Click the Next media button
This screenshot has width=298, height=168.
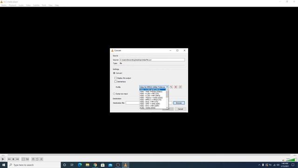tap(17, 159)
